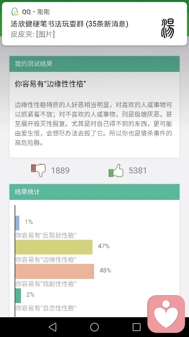
Task: Tap the salmon 48% result bar
Action: 55,271
